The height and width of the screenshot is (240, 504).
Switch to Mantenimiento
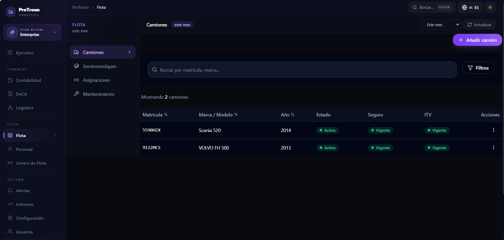point(103,94)
